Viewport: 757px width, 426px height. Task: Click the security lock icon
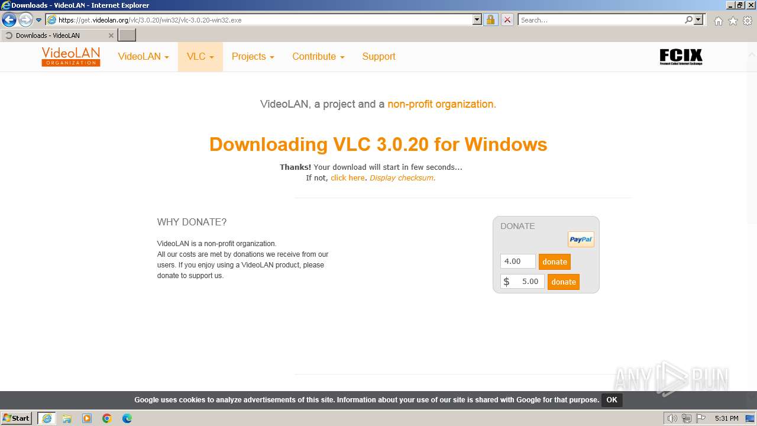tap(490, 20)
